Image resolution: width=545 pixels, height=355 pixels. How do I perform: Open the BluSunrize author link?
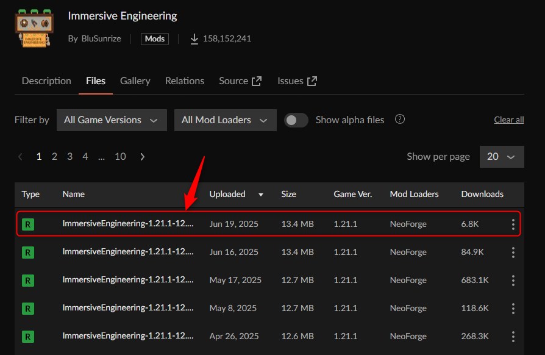(x=101, y=38)
